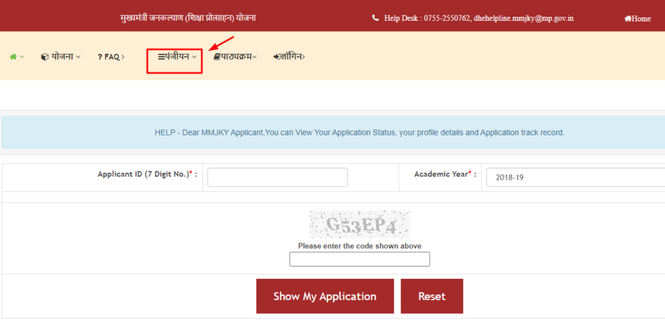This screenshot has height=336, width=665.
Task: Open the लॉगिन menu
Action: click(x=289, y=57)
